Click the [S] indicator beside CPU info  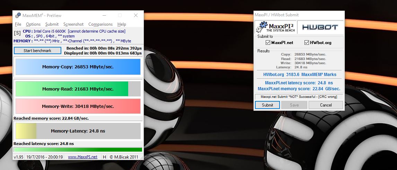tap(17, 33)
